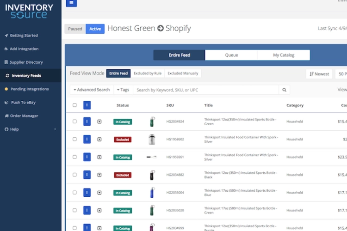Click the Category column header
The width and height of the screenshot is (347, 231).
(x=295, y=105)
